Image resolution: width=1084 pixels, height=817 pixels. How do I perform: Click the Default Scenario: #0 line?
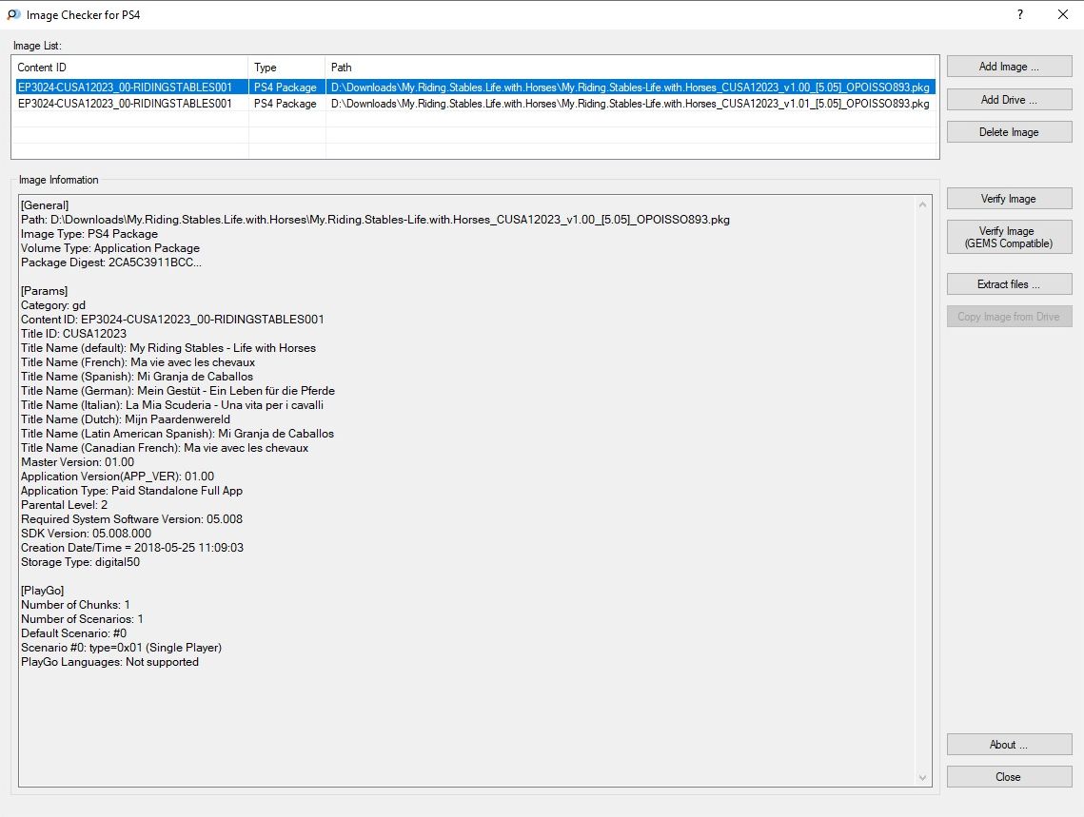(74, 633)
